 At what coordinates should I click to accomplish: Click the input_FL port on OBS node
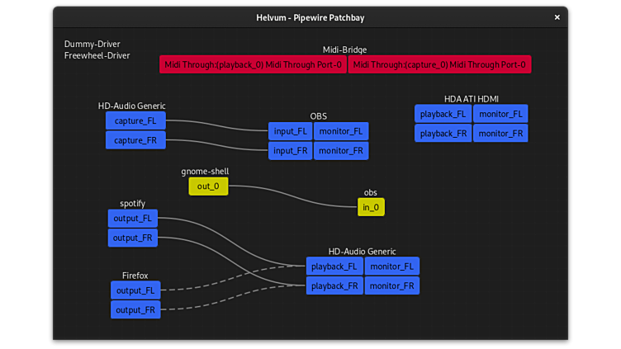tap(290, 130)
